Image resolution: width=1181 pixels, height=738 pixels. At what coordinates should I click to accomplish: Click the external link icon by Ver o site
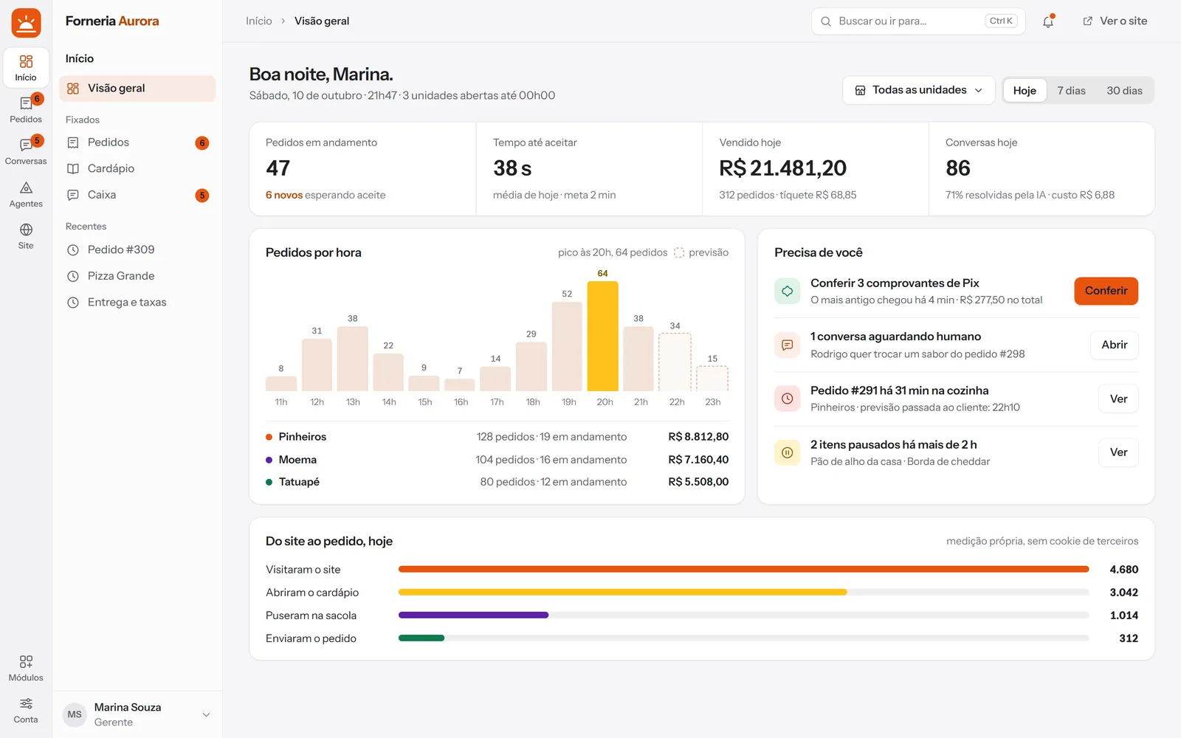[1087, 21]
